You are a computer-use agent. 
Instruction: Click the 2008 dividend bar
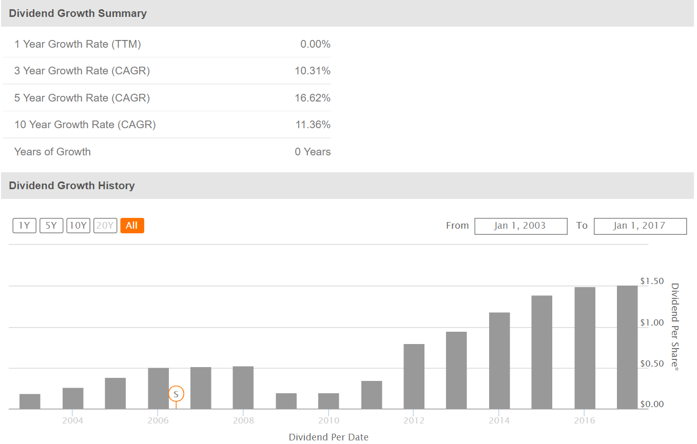click(x=243, y=388)
